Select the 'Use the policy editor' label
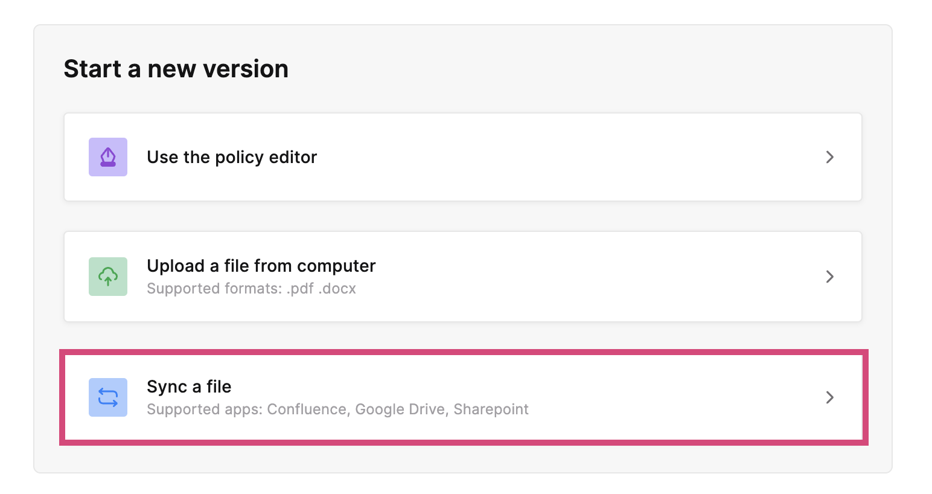 point(232,157)
